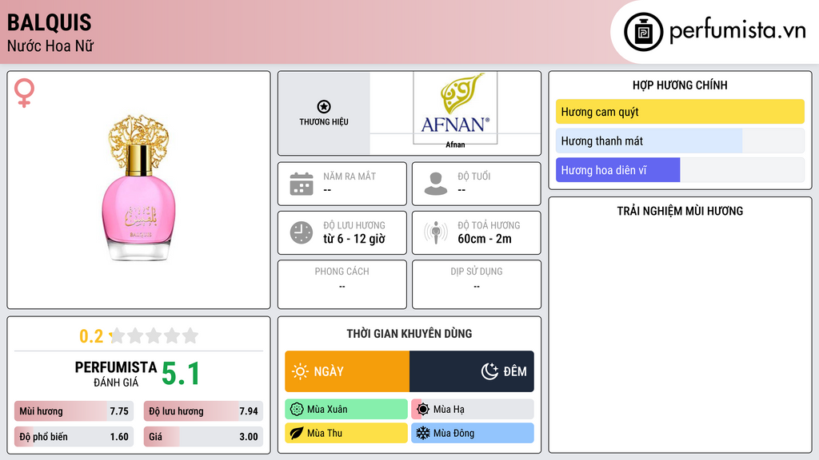This screenshot has height=460, width=819.
Task: Click the star badge brand icon
Action: pos(323,107)
